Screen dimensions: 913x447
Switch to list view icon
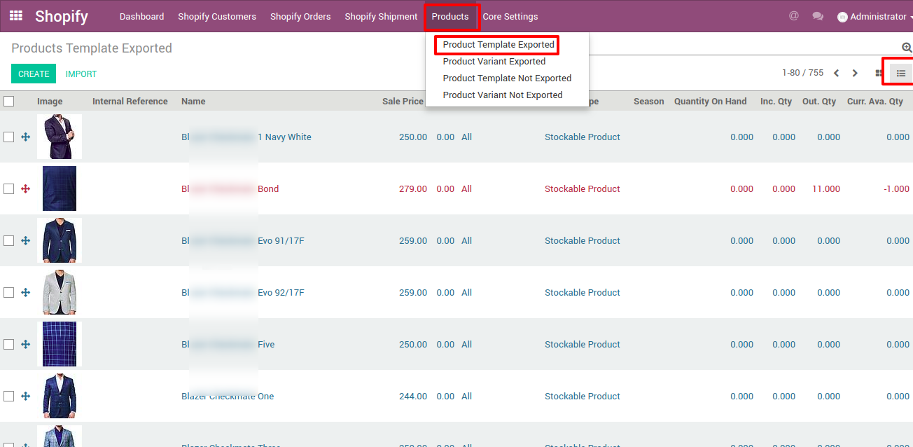901,73
